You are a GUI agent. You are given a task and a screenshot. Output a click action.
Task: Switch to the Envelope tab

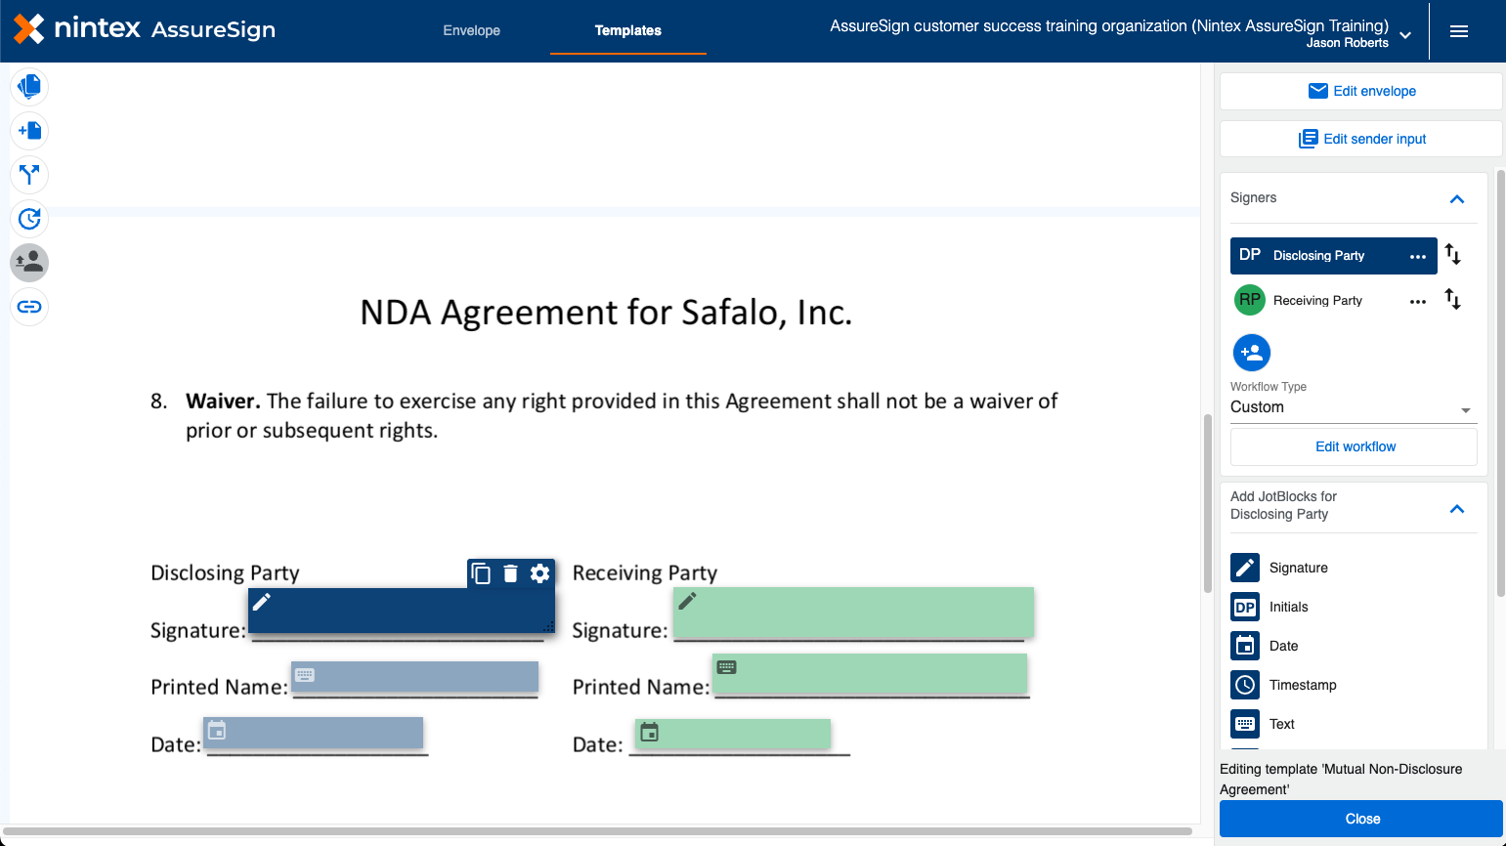471,30
